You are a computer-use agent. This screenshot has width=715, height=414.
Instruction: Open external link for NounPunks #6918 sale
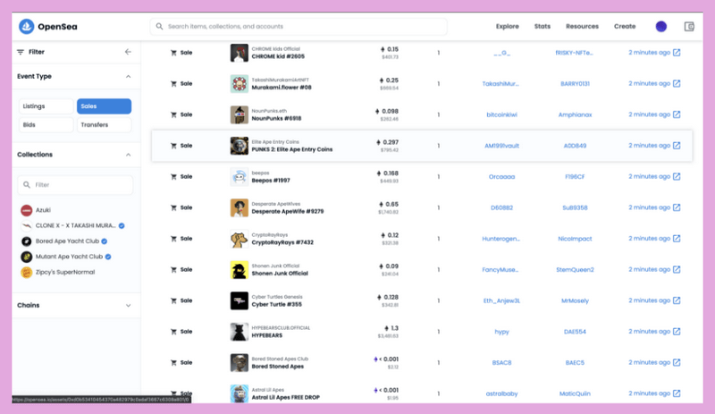pos(677,114)
